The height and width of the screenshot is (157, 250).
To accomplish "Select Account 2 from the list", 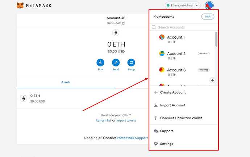I will click(x=182, y=56).
